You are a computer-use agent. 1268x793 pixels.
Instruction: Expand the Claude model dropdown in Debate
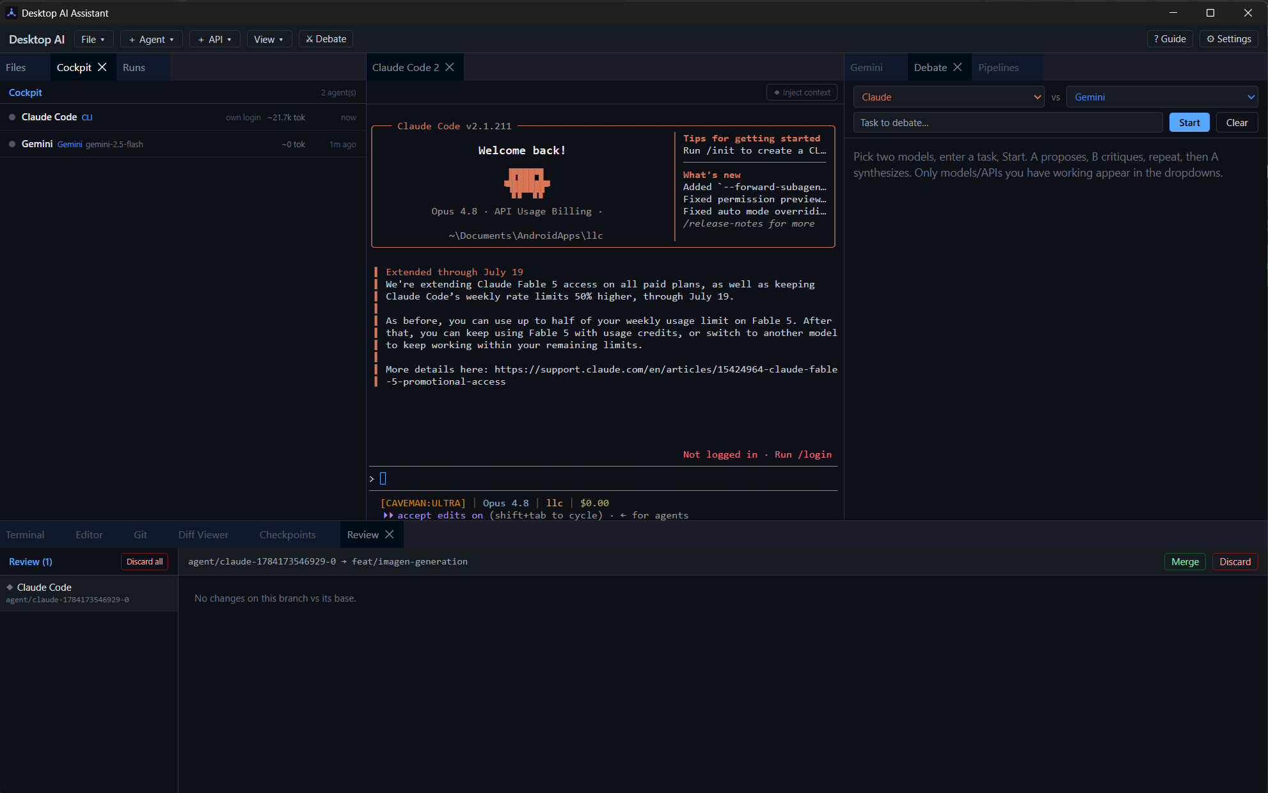coord(949,97)
